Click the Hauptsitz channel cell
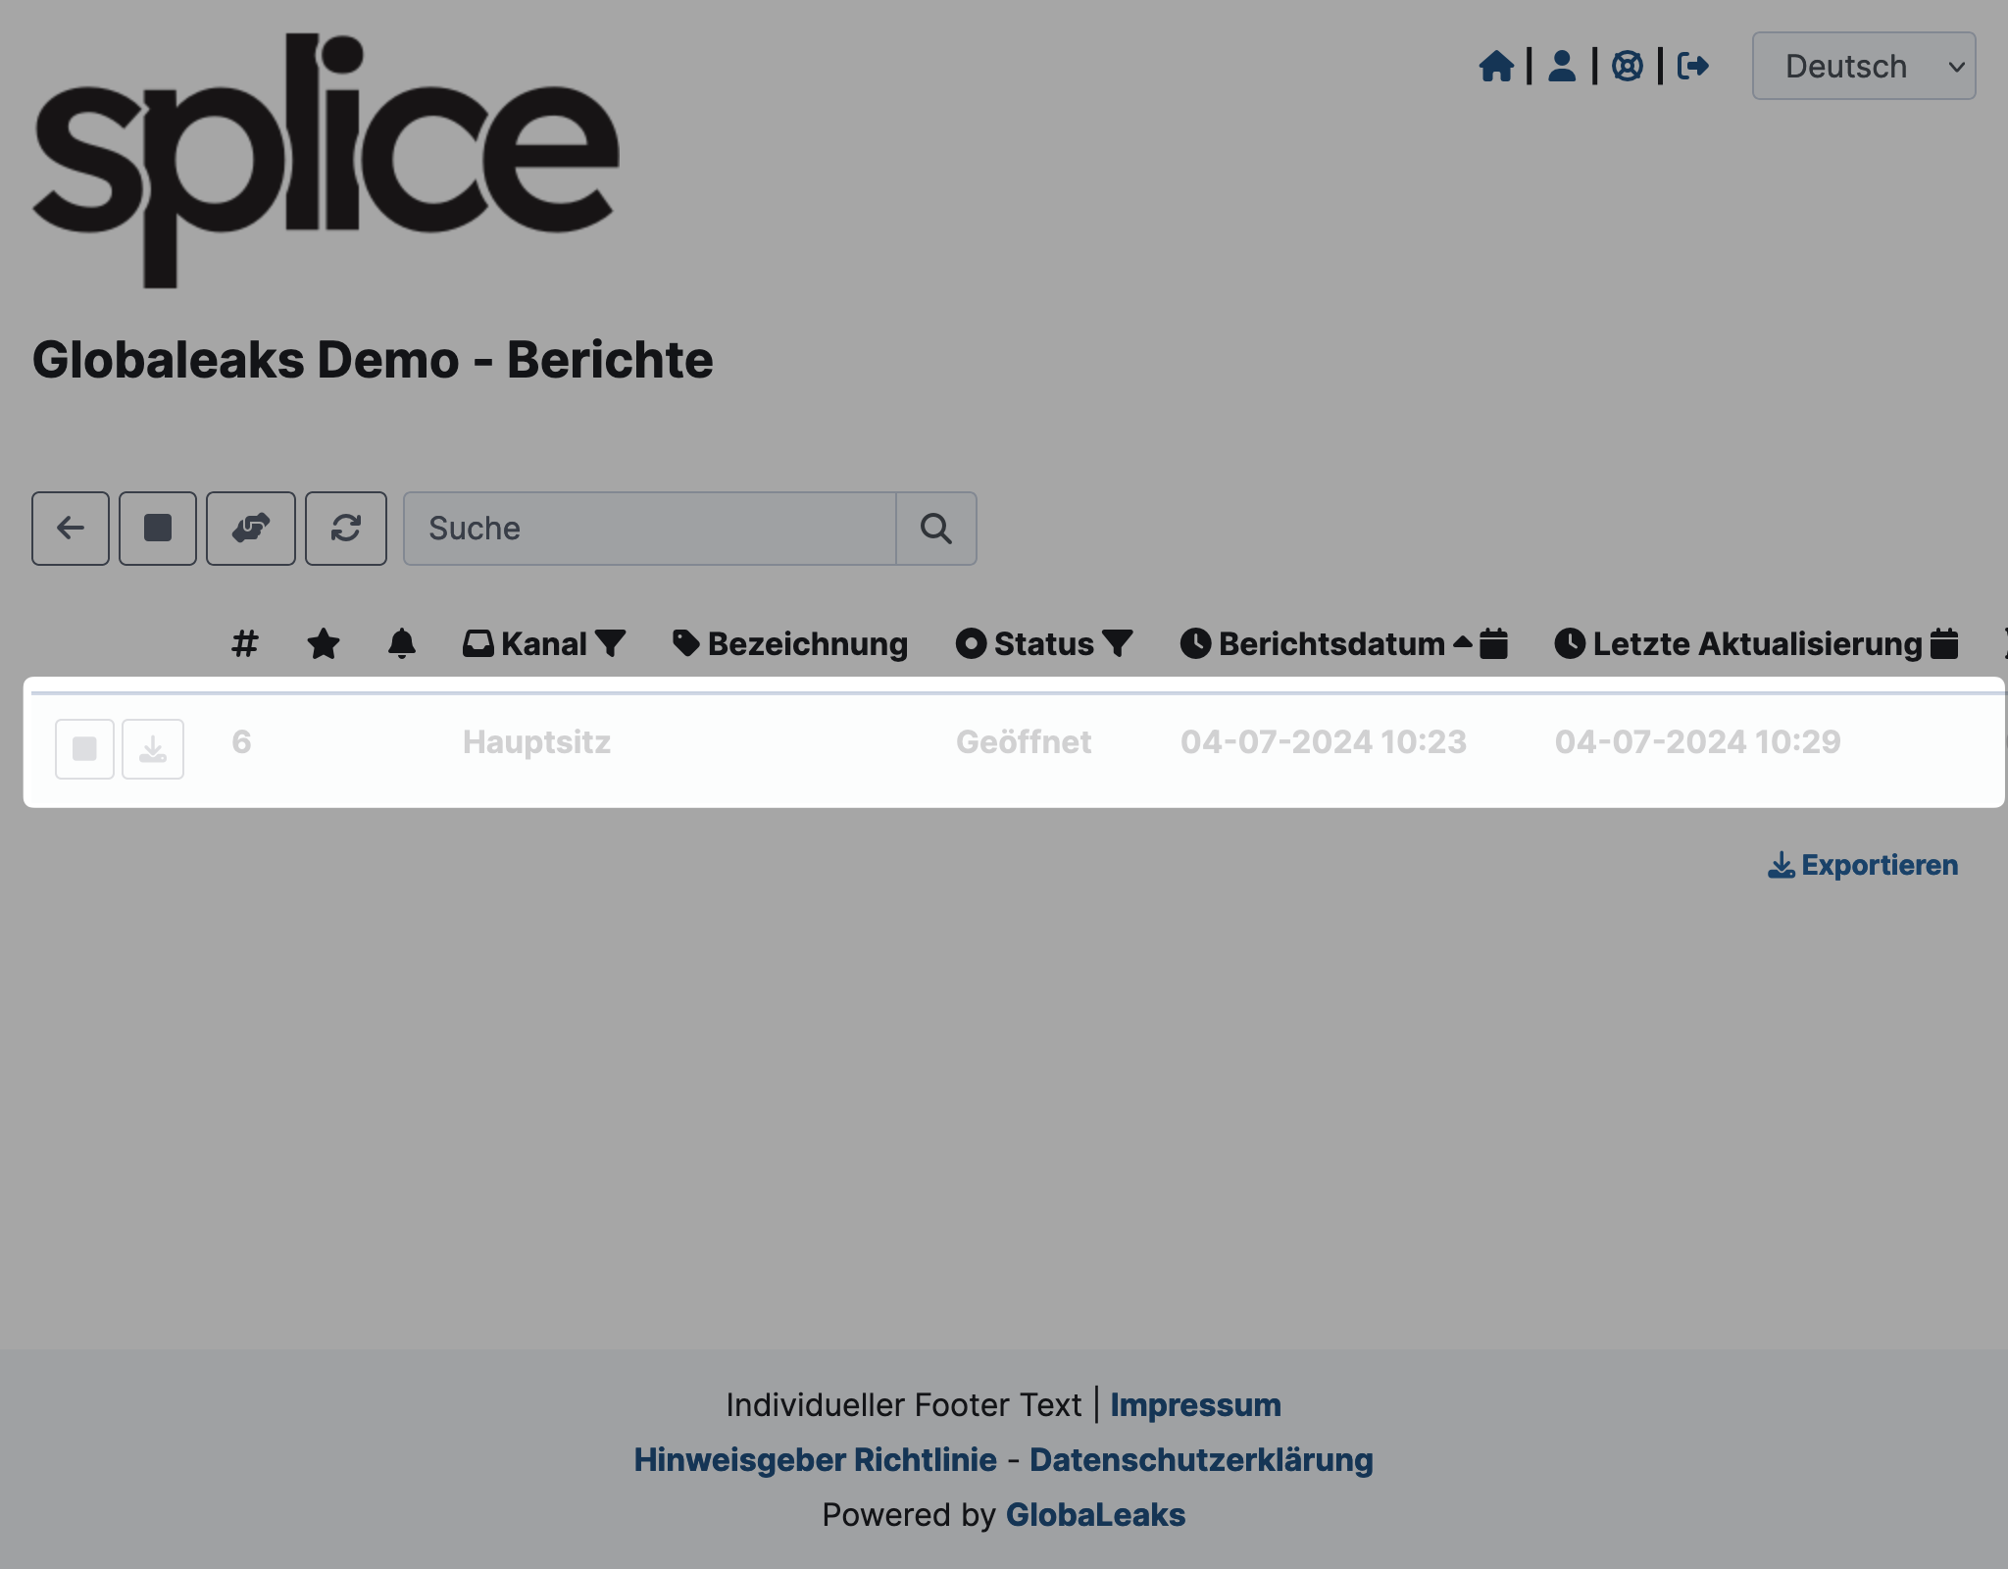This screenshot has height=1569, width=2008. 537,742
